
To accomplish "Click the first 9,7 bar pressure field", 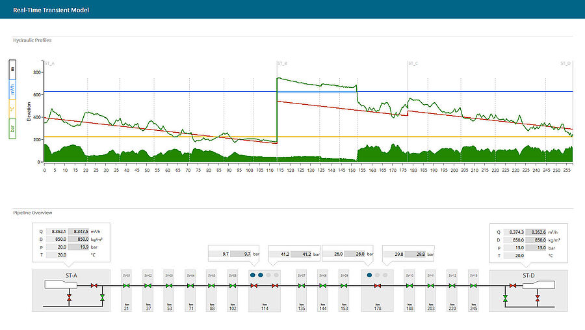I will coord(219,254).
